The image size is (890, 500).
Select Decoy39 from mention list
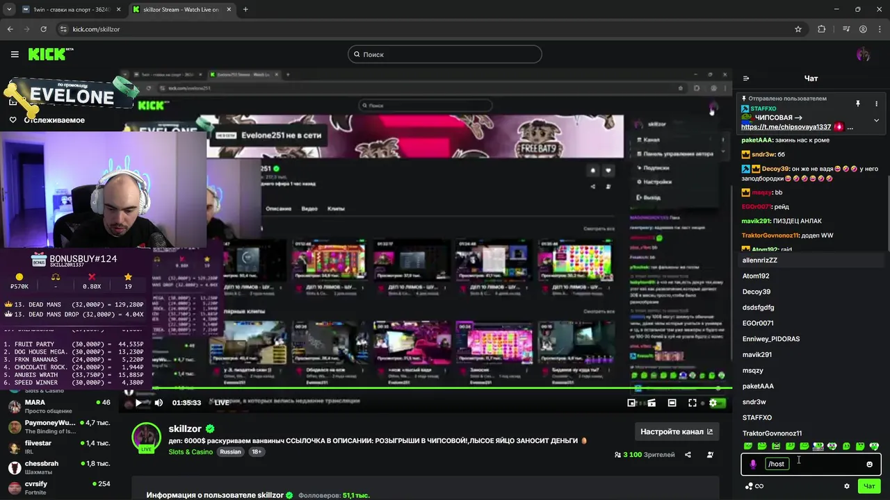pyautogui.click(x=811, y=292)
